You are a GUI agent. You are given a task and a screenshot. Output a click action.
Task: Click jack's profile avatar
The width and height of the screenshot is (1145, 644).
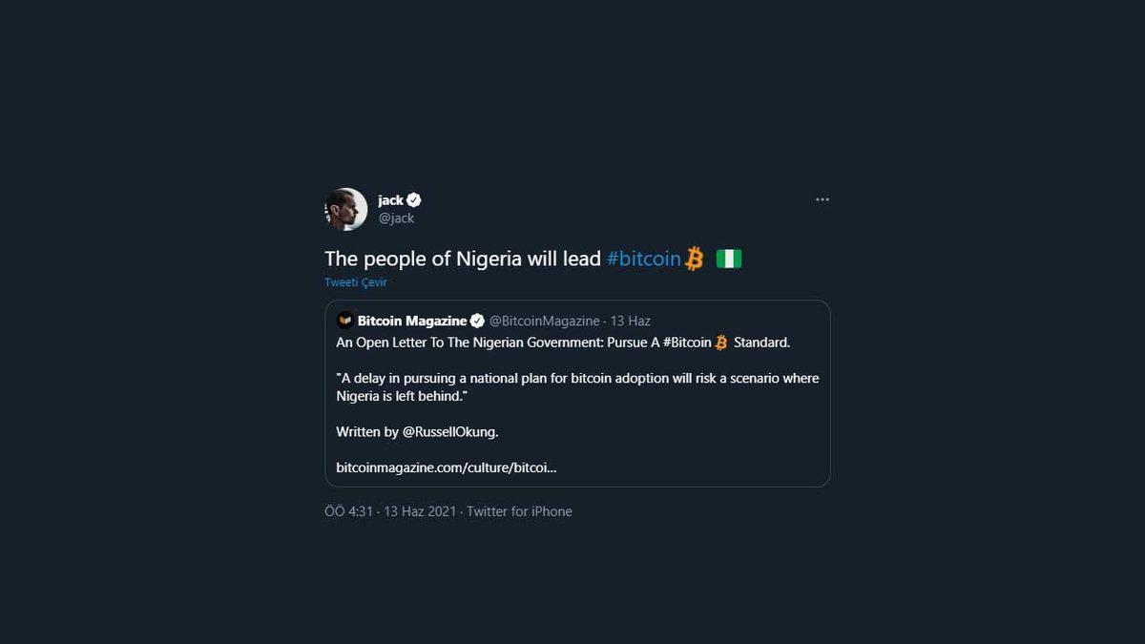coord(345,209)
